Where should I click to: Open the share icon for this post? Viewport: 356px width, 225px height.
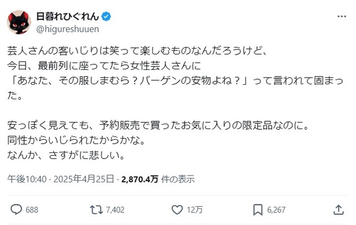tap(338, 209)
